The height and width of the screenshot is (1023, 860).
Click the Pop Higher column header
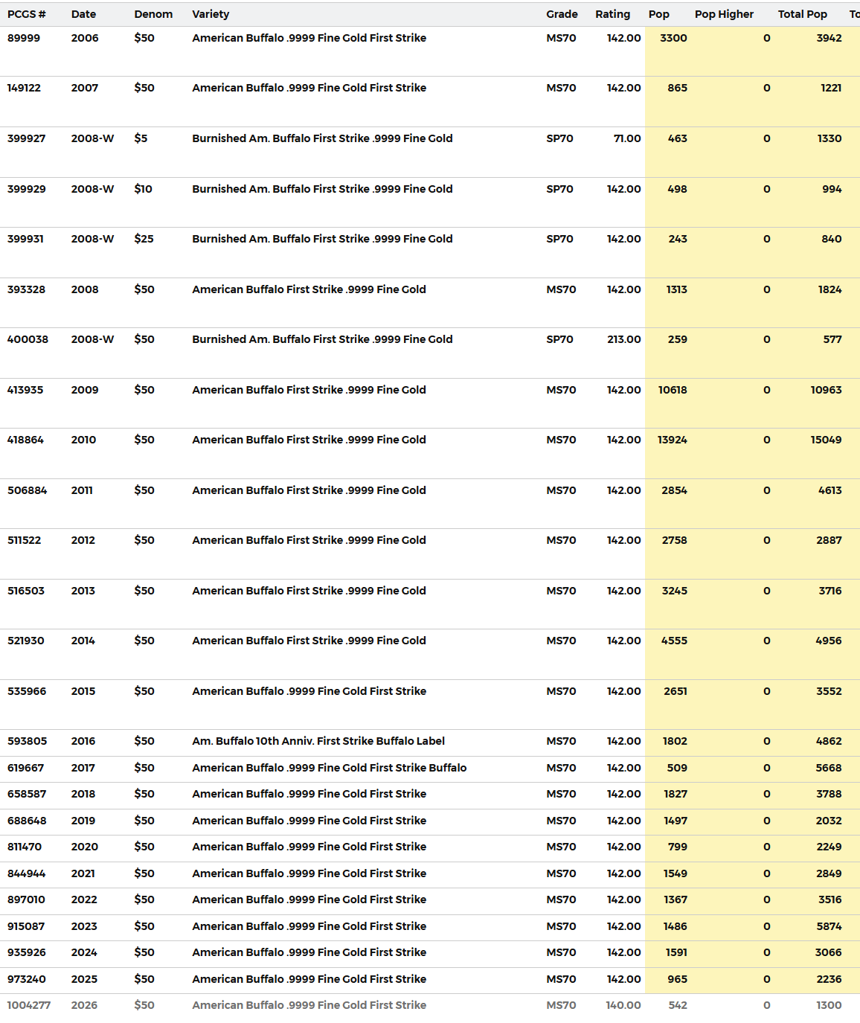click(724, 14)
